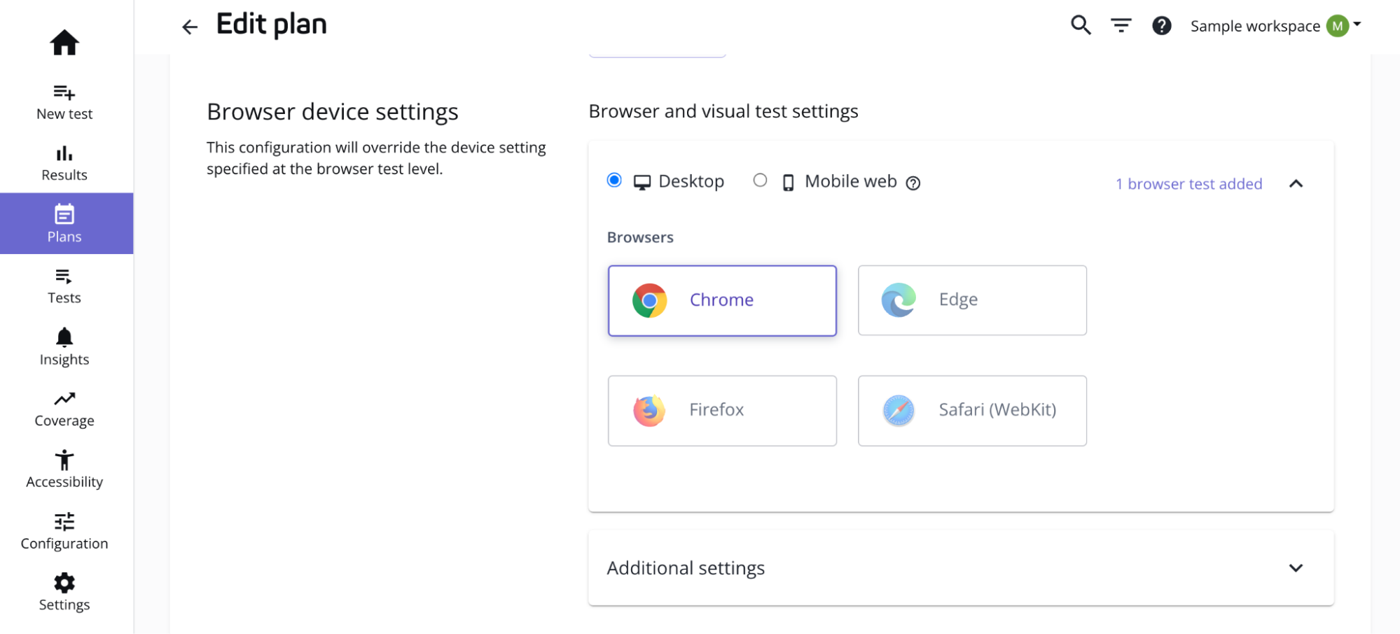The image size is (1400, 634).
Task: Open the search tool
Action: [1080, 25]
